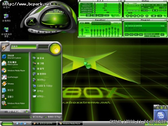This screenshot has width=168, height=126.
Task: Toggle Equalizer ON button
Action: 82,23
